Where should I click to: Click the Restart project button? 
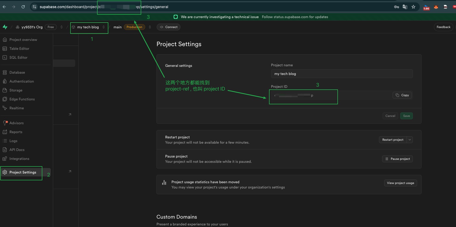pos(393,140)
